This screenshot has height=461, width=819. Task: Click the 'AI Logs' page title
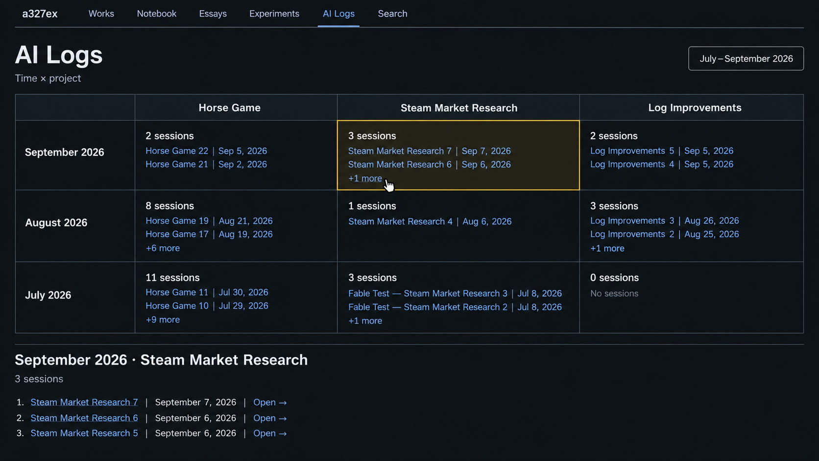pyautogui.click(x=59, y=55)
